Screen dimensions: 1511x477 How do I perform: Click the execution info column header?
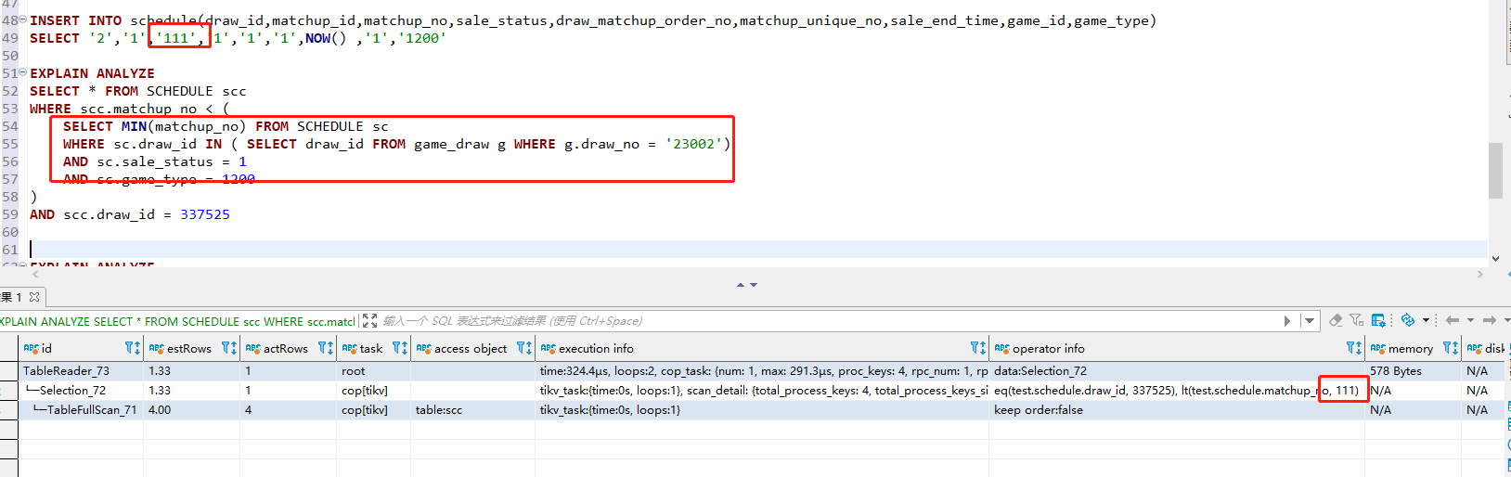596,348
